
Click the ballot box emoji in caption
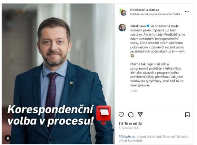132,56
